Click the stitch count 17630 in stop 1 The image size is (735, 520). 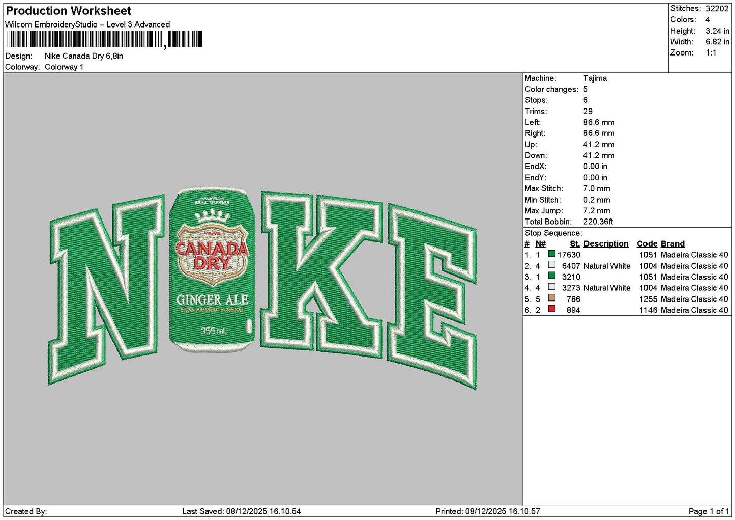(569, 255)
